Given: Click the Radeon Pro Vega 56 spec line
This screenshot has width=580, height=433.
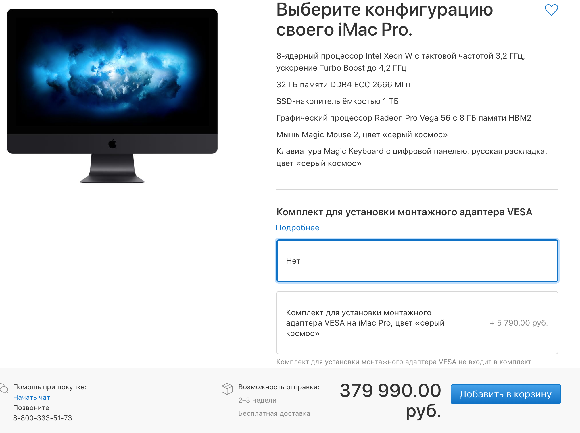Looking at the screenshot, I should click(404, 118).
